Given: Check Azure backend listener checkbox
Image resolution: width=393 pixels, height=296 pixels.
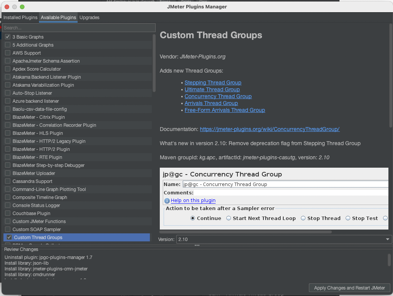Looking at the screenshot, I should click(x=8, y=101).
